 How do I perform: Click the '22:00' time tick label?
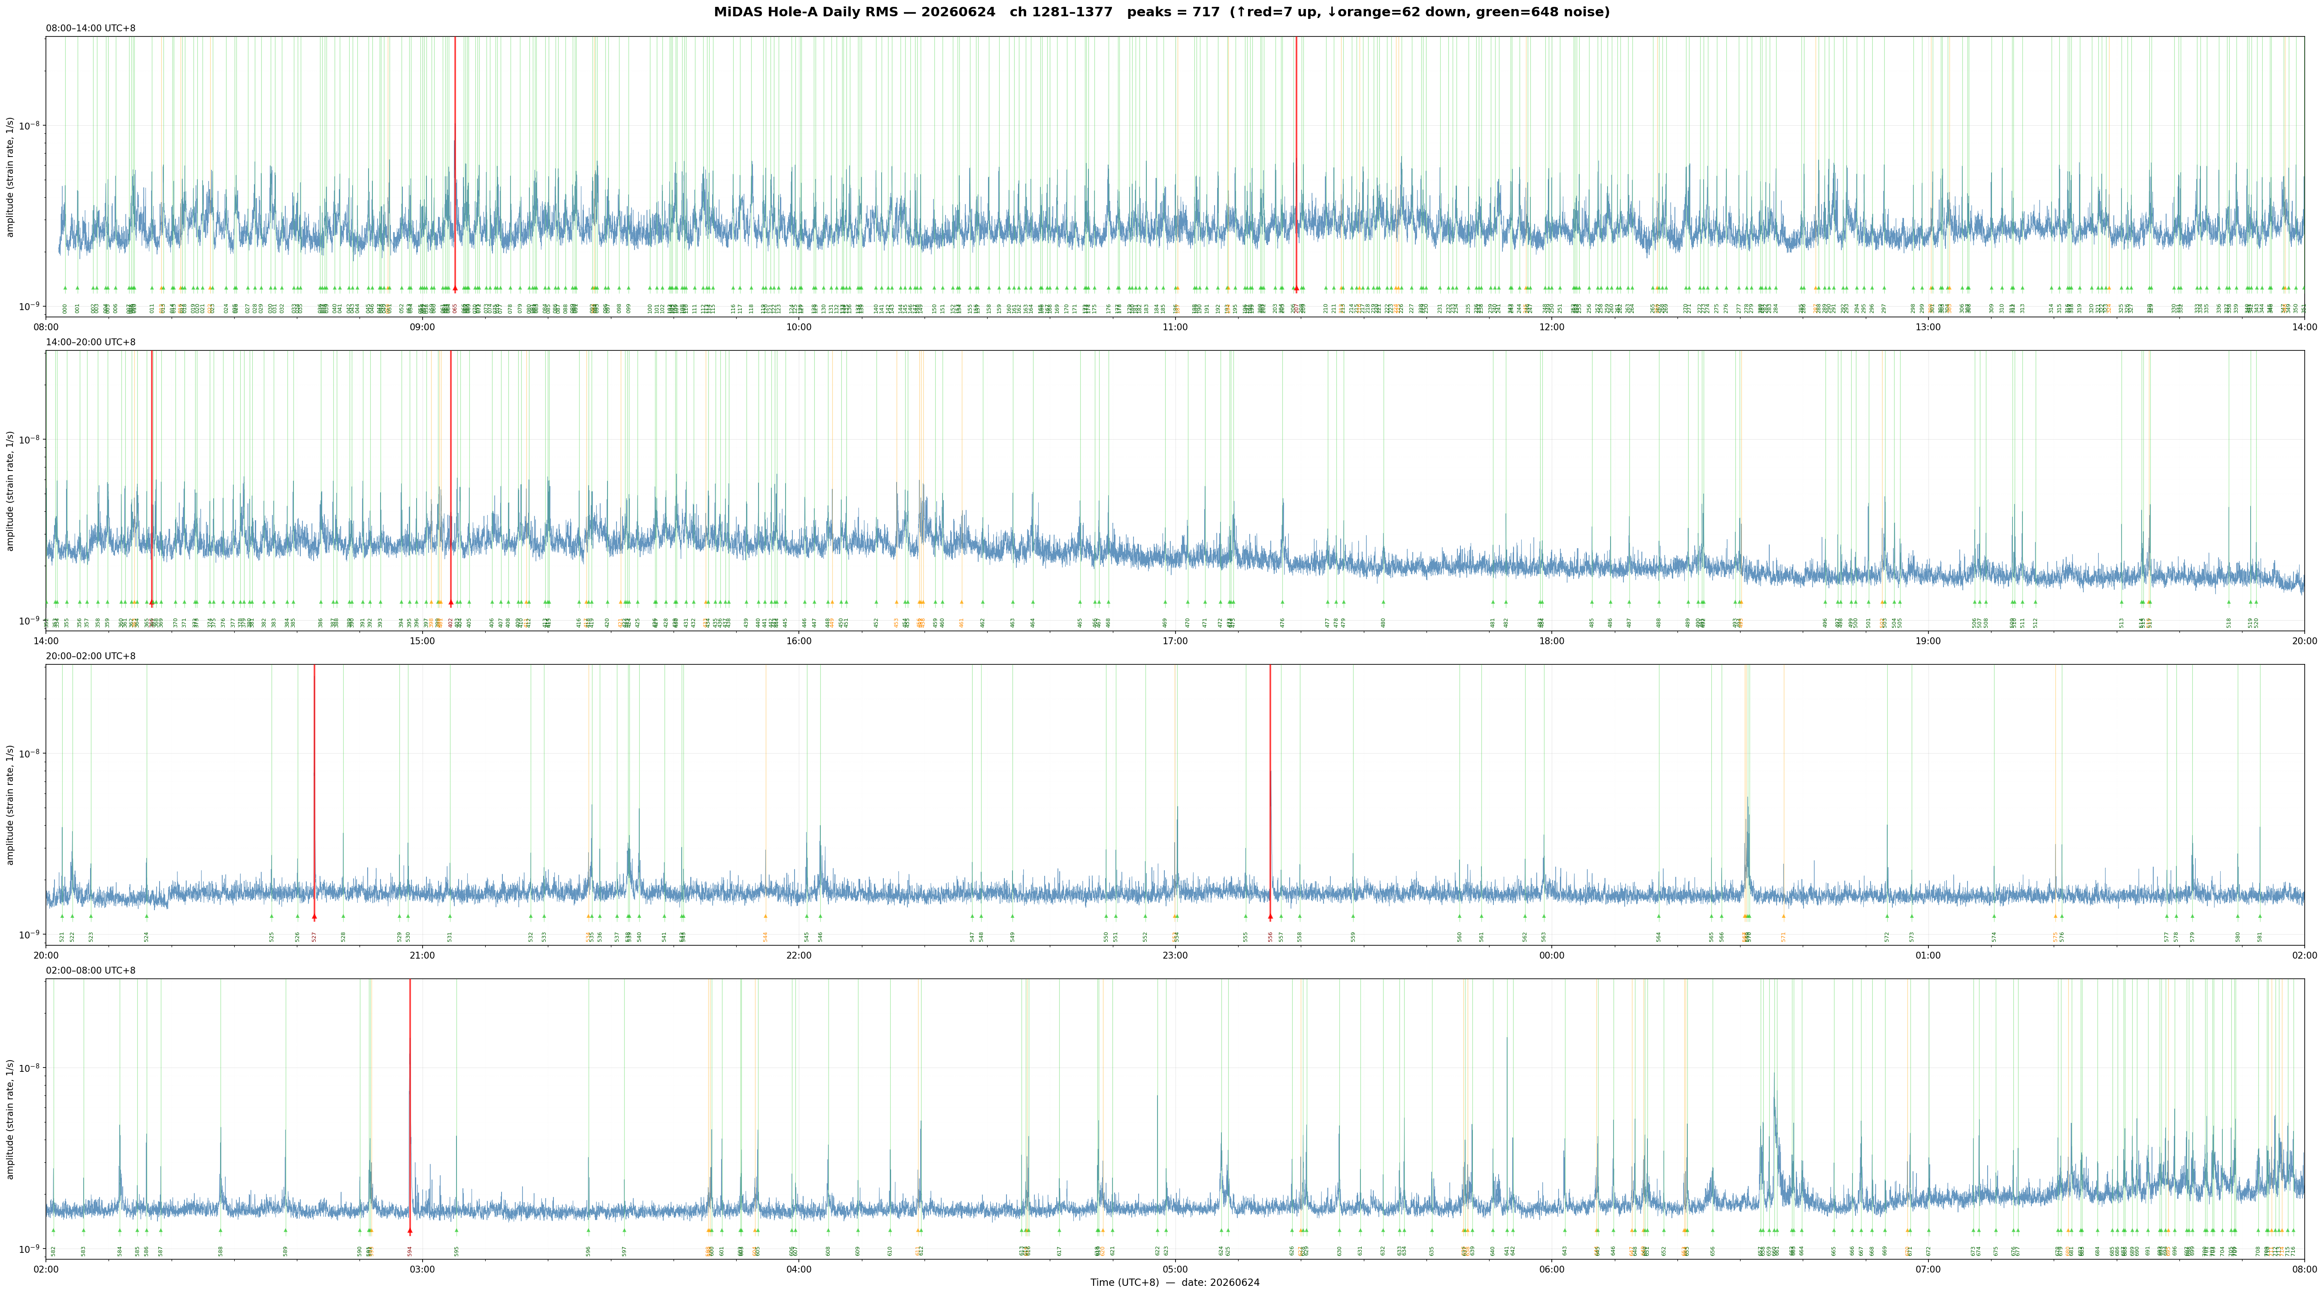[798, 955]
